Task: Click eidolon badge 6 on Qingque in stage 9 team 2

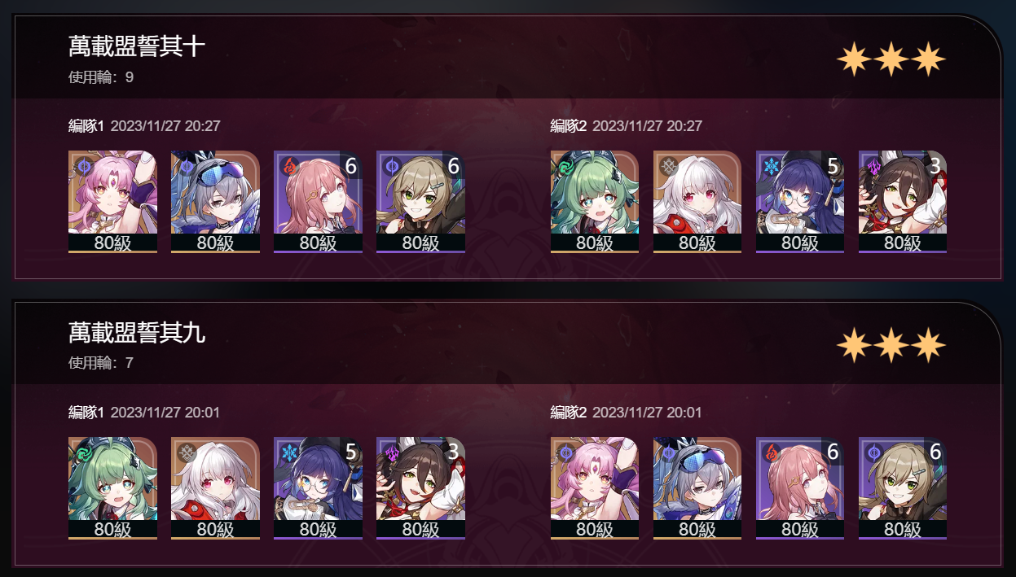Action: [936, 452]
